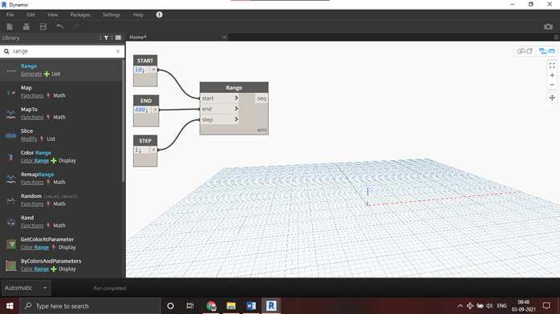Open Chrome from the taskbar
Viewport: 560px width, 314px height.
point(211,306)
